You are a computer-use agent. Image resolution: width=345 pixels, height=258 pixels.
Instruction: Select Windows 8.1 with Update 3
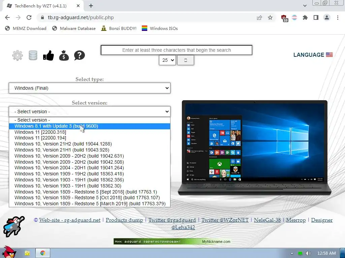tap(90, 126)
